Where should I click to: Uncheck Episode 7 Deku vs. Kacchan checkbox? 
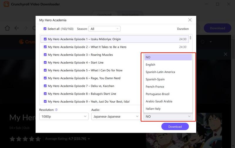[x=45, y=86]
